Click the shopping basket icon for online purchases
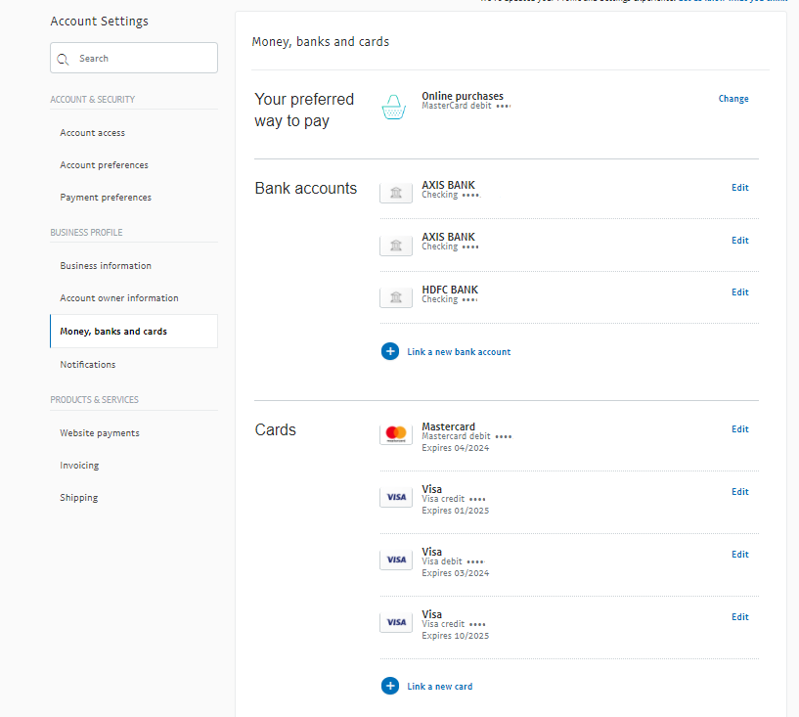Screen dimensions: 799x717 click(x=394, y=108)
